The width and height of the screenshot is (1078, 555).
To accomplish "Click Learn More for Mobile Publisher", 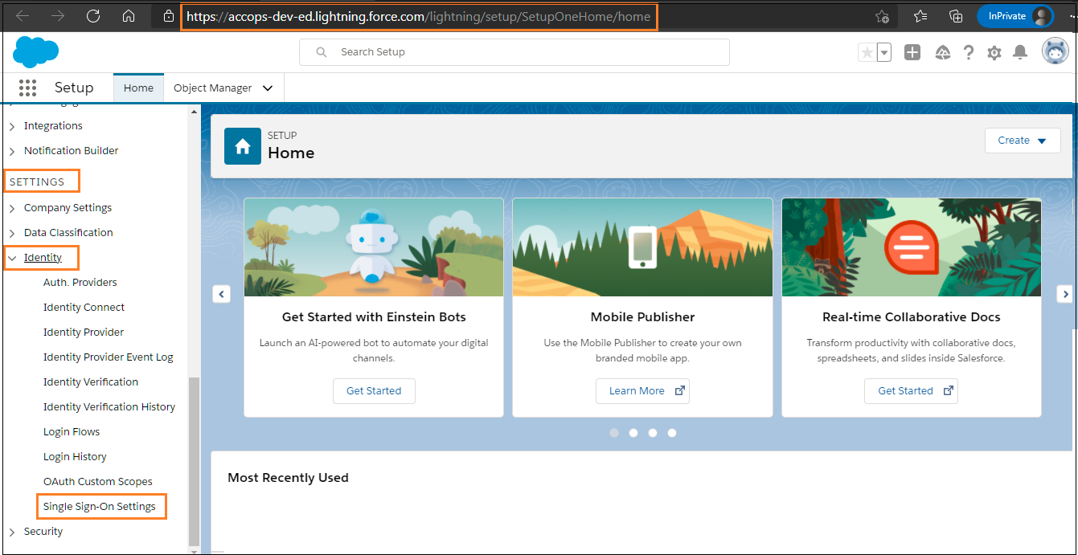I will (x=642, y=391).
